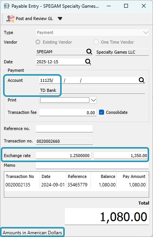Click the Exchange rate 1.2500000 field

click(x=63, y=156)
